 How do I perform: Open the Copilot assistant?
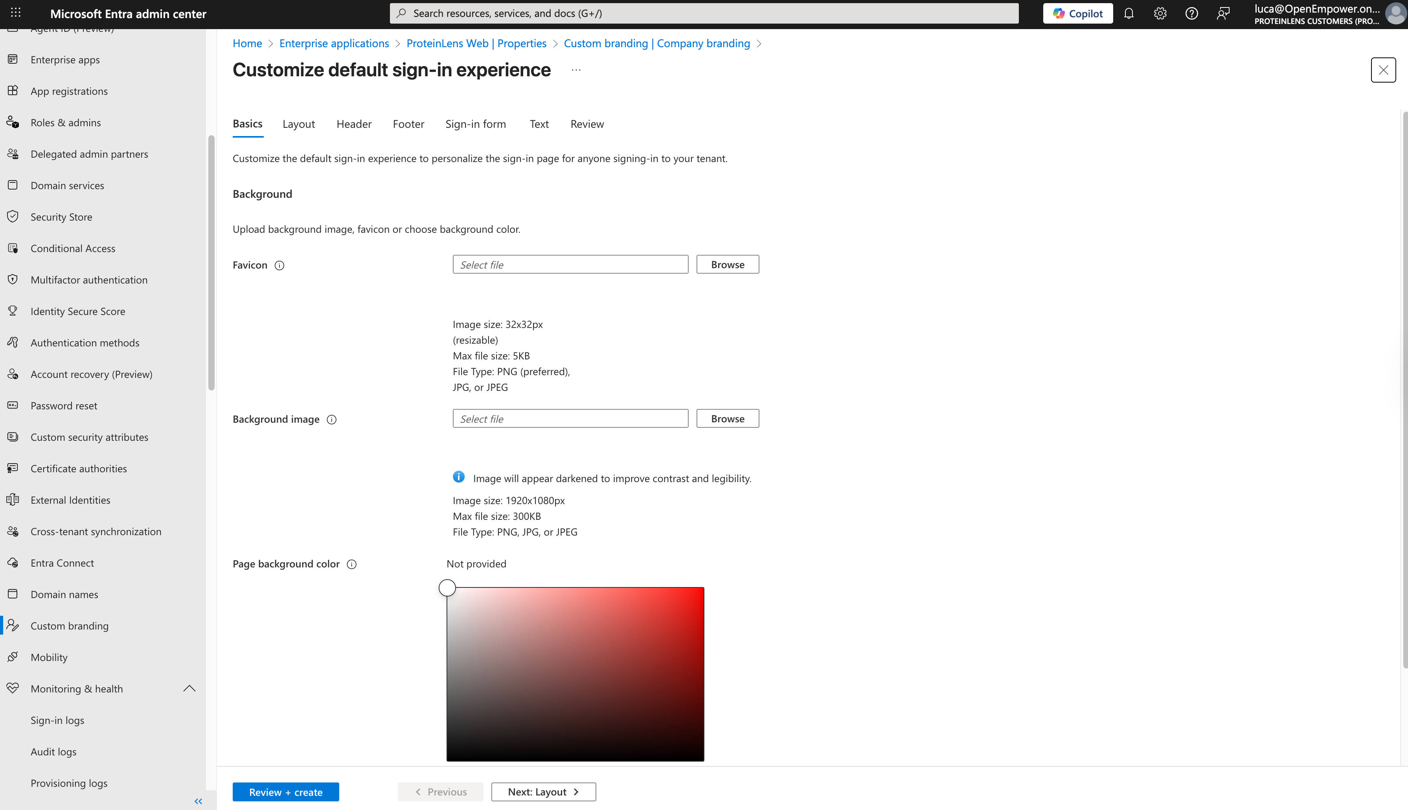(1077, 13)
